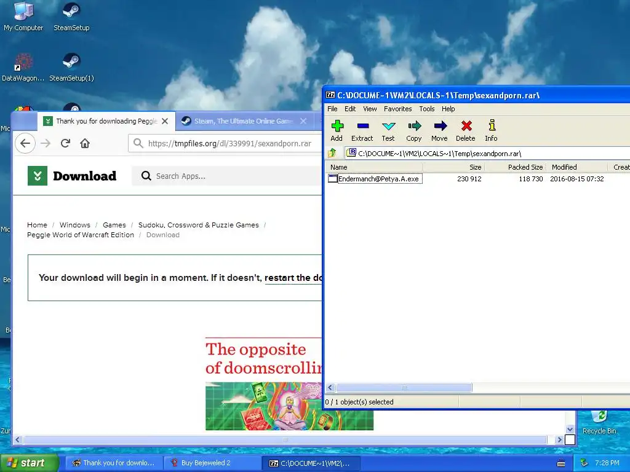Click the browser scroll-down arrow
630x472 pixels.
pos(570,430)
